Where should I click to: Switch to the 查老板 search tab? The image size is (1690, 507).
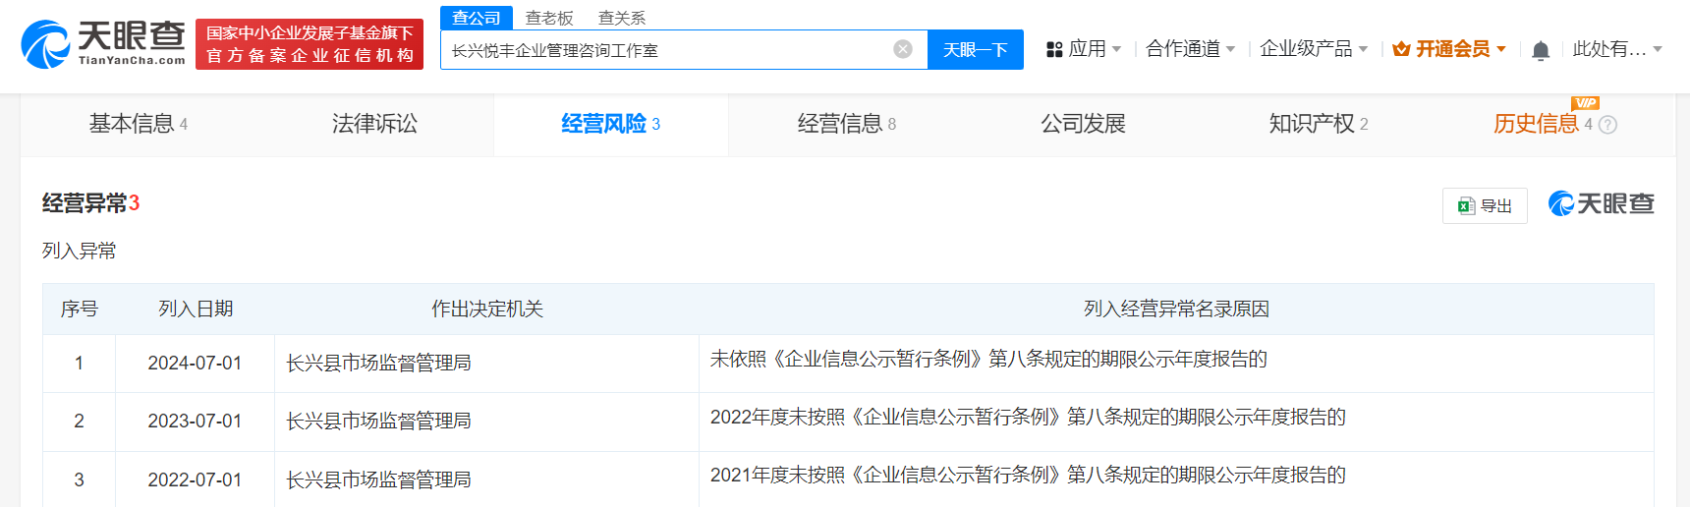pos(549,18)
